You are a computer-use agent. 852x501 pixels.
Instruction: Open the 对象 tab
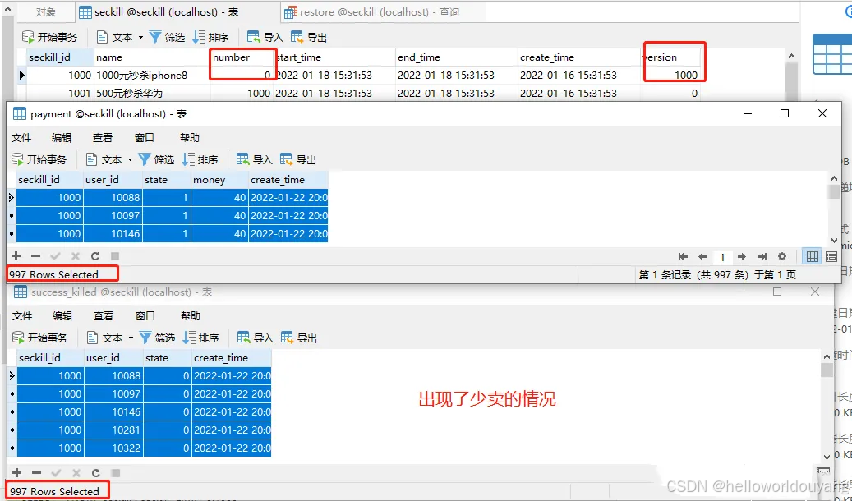point(46,12)
